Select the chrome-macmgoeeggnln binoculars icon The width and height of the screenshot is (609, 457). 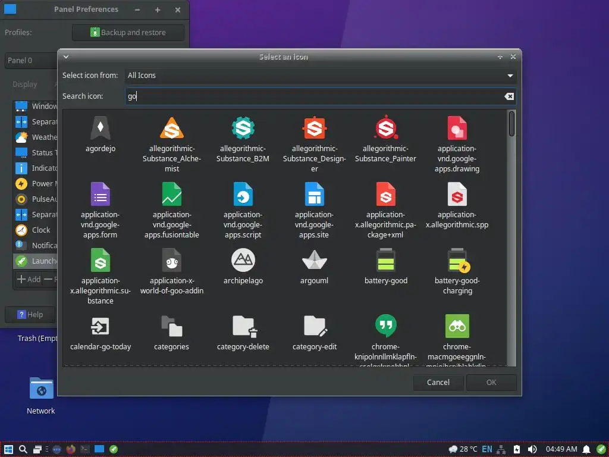pos(457,340)
